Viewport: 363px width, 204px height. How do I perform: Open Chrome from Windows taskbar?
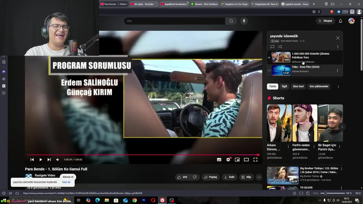(x=134, y=200)
